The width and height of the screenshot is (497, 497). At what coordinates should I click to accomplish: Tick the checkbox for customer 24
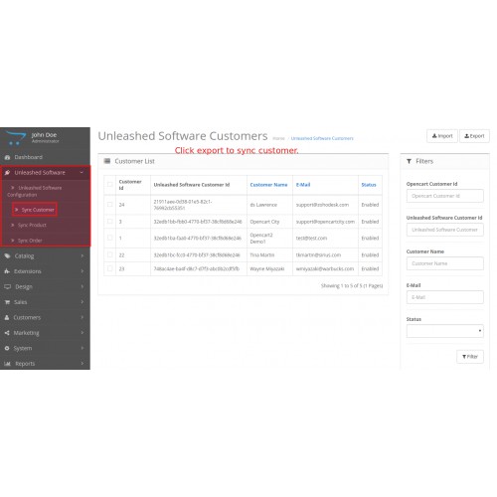[110, 205]
